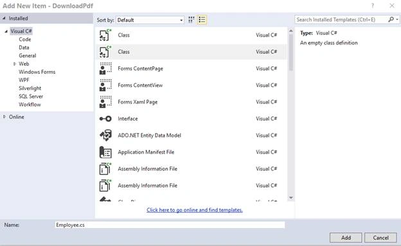Click the Add button
The image size is (401, 246).
[x=346, y=238]
